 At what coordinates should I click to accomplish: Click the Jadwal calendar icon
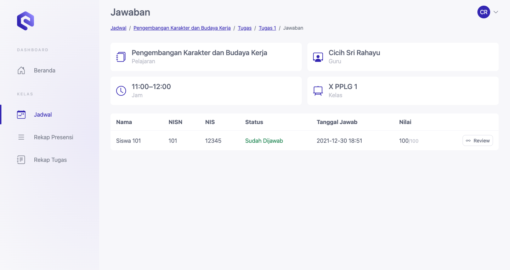click(x=21, y=115)
